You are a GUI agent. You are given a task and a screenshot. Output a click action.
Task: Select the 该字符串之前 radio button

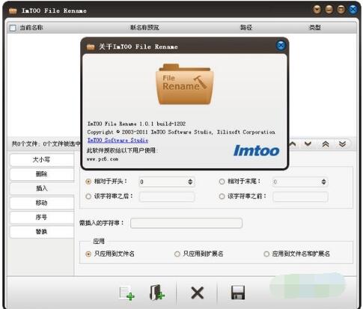pos(222,197)
